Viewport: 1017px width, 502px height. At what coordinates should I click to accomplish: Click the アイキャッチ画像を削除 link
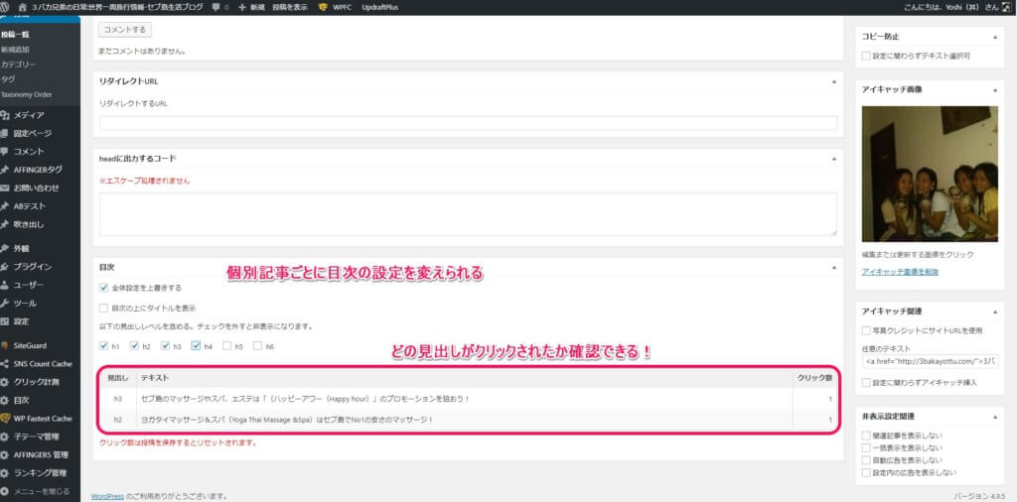pyautogui.click(x=900, y=272)
